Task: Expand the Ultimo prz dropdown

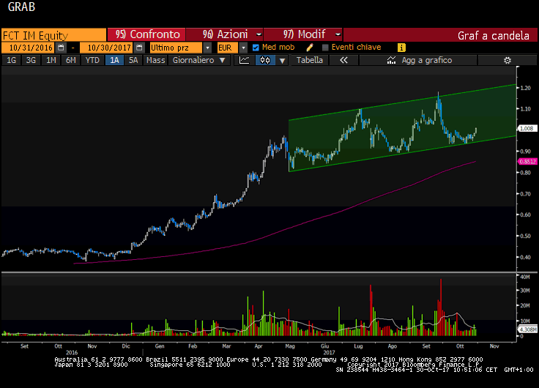Action: coord(207,48)
